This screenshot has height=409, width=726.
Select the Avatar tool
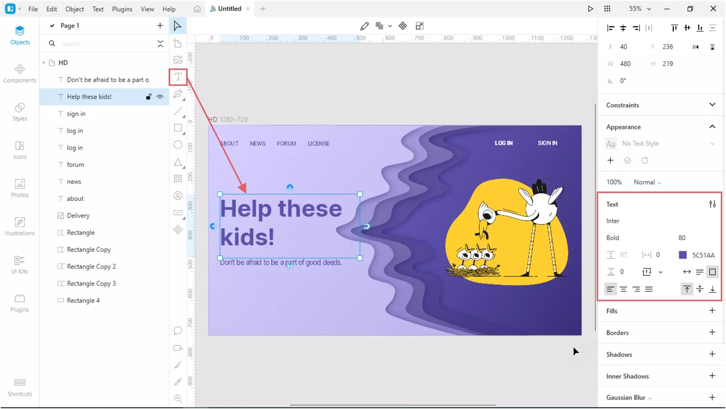point(178,196)
